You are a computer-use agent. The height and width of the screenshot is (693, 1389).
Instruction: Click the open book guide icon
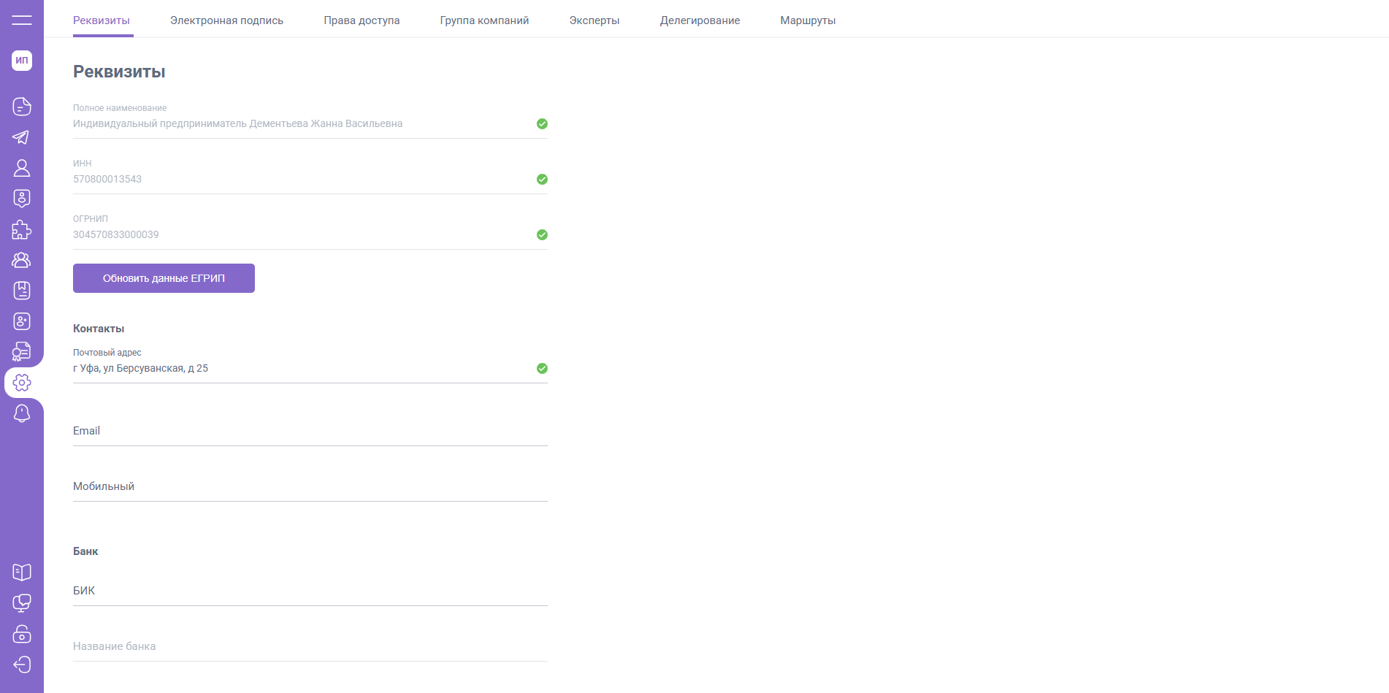pos(22,572)
